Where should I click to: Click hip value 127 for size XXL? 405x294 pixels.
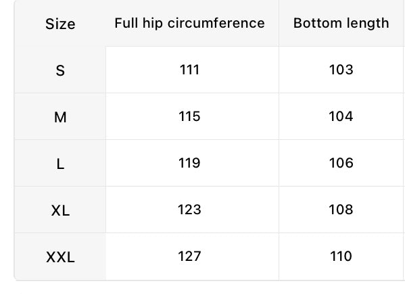tap(189, 256)
